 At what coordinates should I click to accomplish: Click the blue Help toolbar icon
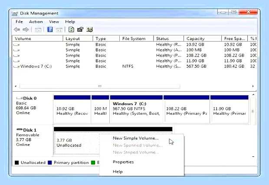(x=50, y=30)
